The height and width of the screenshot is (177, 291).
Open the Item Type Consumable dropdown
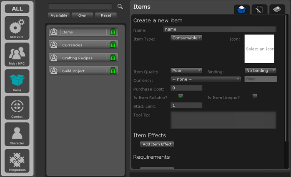click(x=186, y=38)
